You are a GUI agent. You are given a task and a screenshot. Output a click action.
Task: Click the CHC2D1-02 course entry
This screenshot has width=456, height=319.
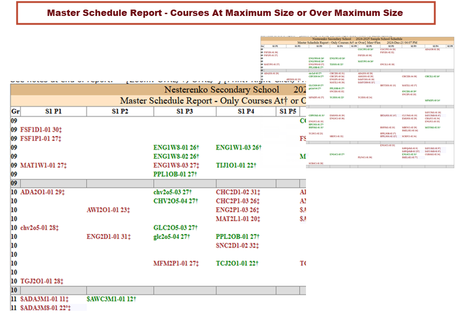tap(238, 192)
